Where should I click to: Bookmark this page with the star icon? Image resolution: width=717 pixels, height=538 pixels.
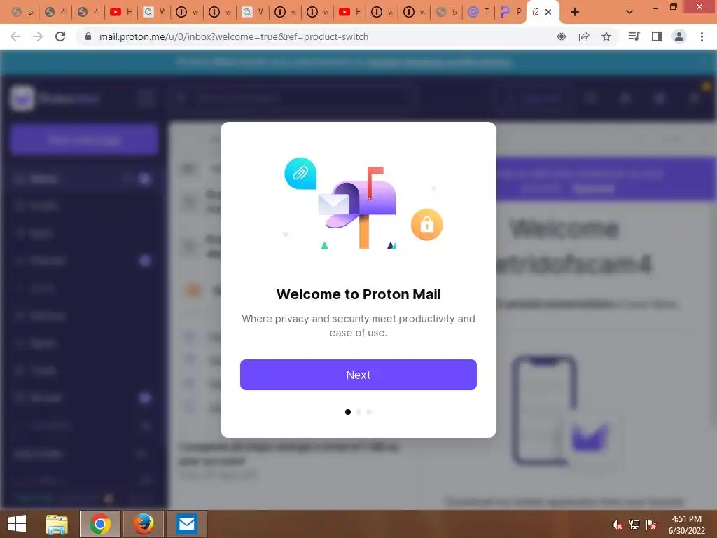coord(606,36)
